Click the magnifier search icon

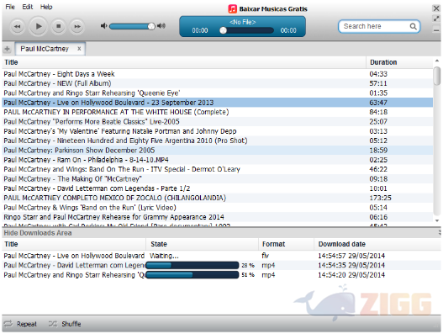click(x=413, y=26)
